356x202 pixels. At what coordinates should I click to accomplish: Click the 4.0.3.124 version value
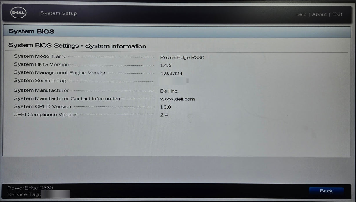(171, 74)
